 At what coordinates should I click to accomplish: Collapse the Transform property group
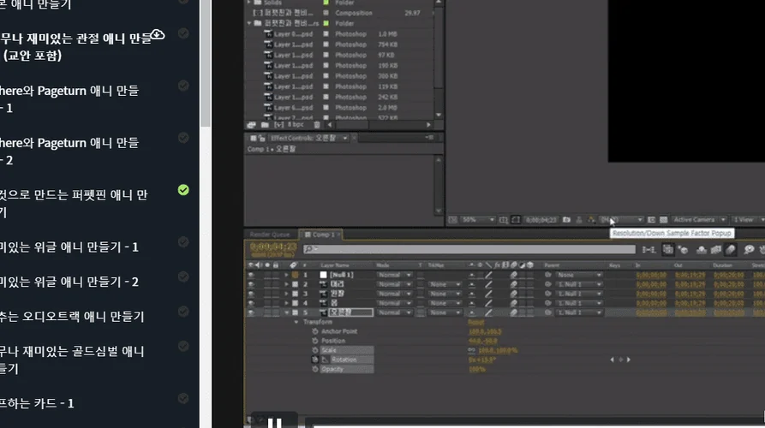(296, 322)
